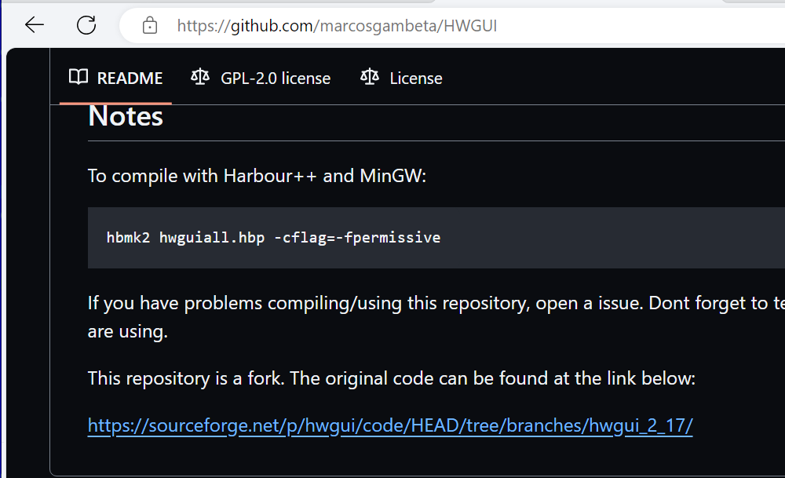This screenshot has height=478, width=785.
Task: Click the browser back arrow
Action: [35, 26]
